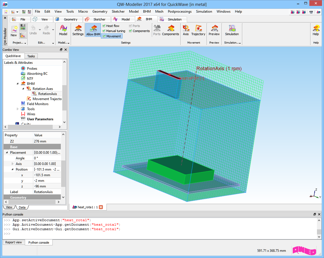Toggle the Heat flow checkbox
The width and height of the screenshot is (324, 258).
[x=104, y=26]
